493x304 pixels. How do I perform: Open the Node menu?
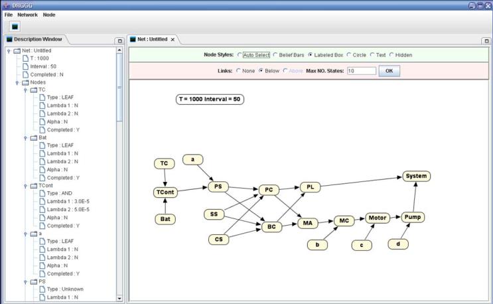(49, 14)
